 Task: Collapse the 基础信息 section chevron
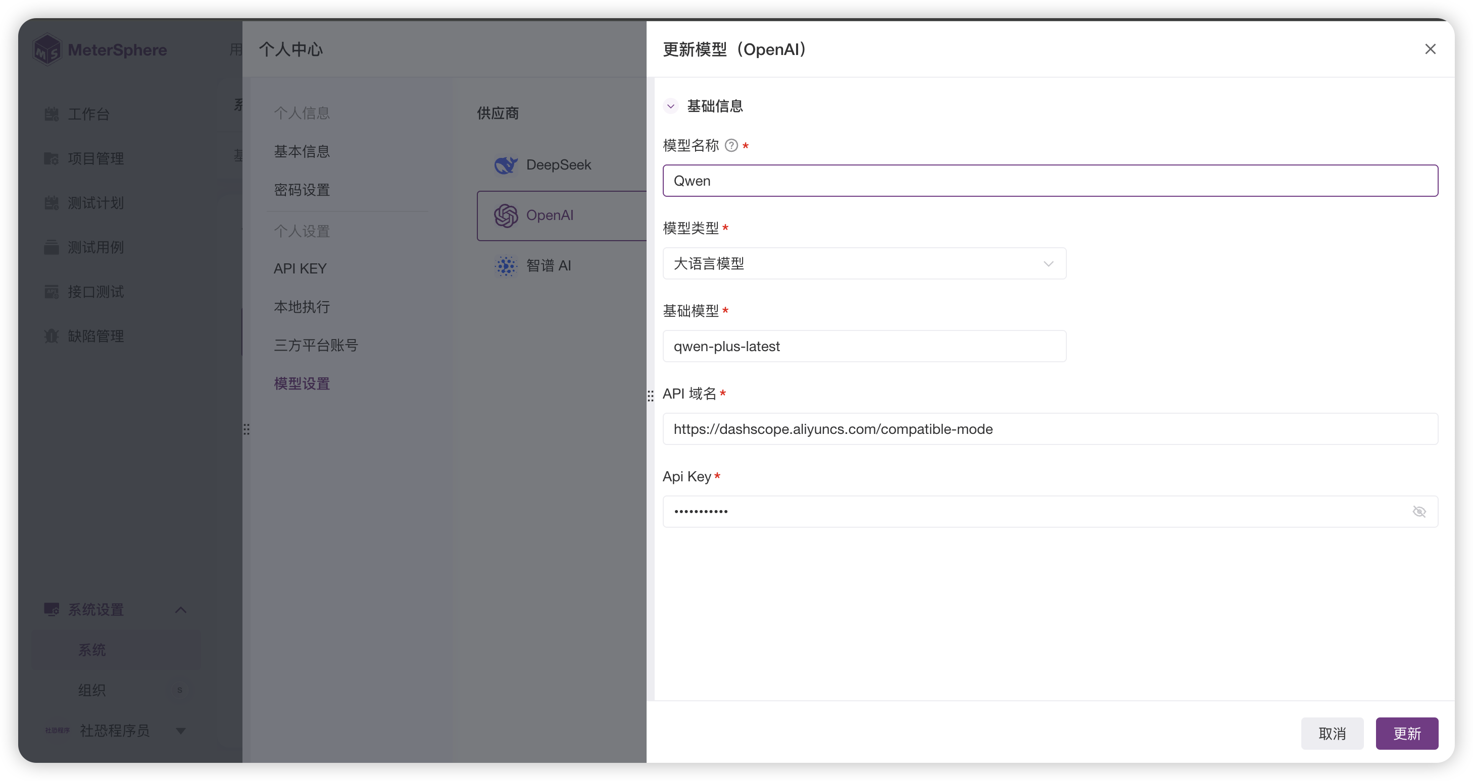click(x=671, y=106)
